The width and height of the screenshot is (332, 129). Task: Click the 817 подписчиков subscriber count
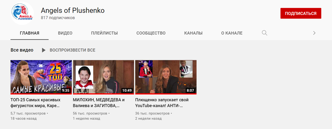pos(58,18)
